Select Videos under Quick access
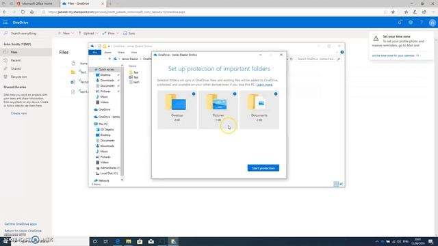 [x=104, y=102]
